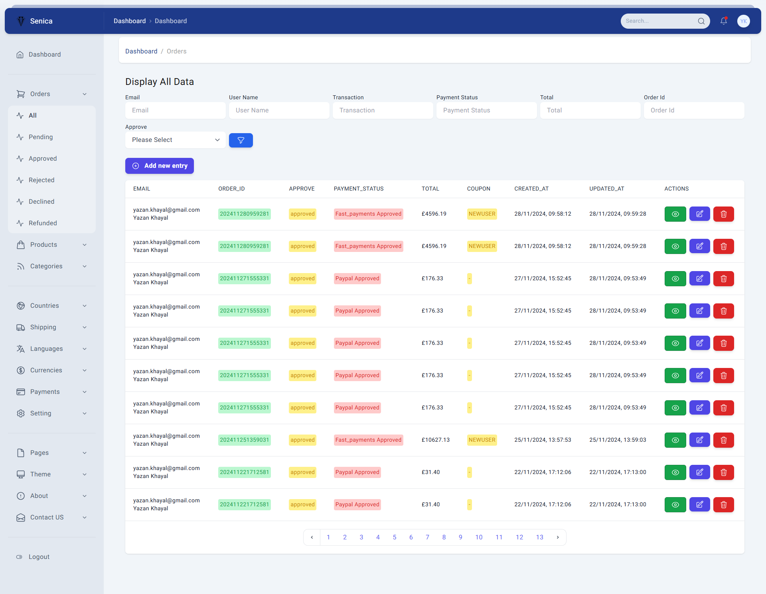The height and width of the screenshot is (594, 766).
Task: Expand the Contact US section chevron
Action: coord(85,517)
